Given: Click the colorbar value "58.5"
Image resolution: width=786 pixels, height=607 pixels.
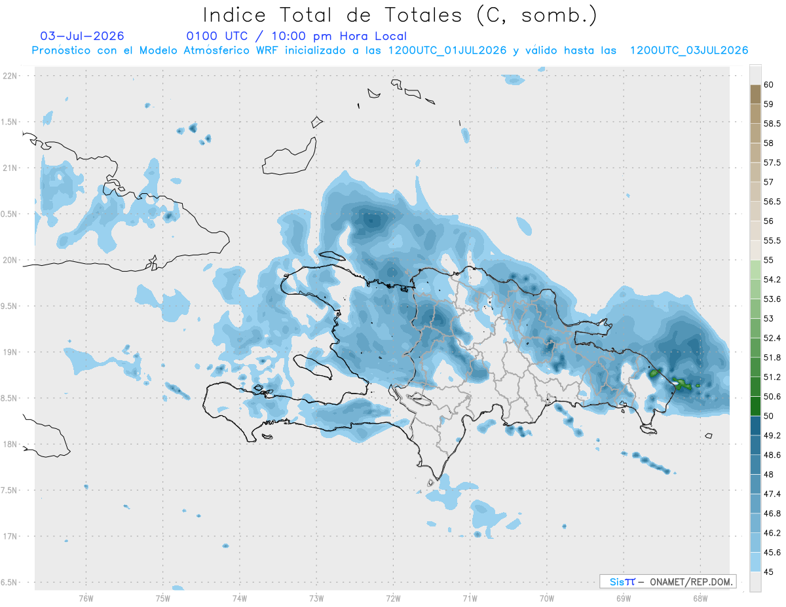Looking at the screenshot, I should 772,123.
